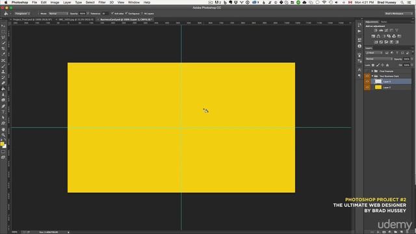This screenshot has width=416, height=234.
Task: Toggle lock transparent pixels
Action: [373, 65]
